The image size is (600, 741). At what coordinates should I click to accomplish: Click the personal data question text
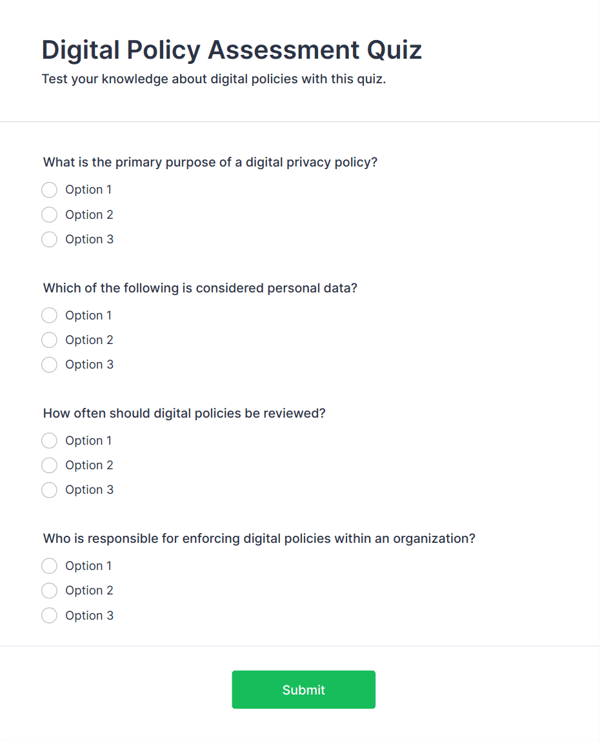199,288
